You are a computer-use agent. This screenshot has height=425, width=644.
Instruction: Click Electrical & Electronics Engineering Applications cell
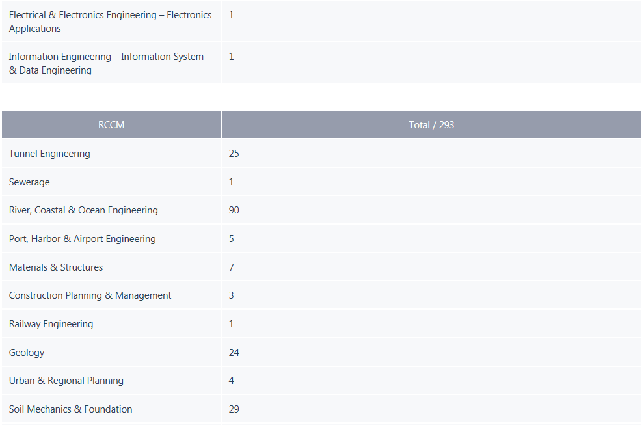[111, 21]
